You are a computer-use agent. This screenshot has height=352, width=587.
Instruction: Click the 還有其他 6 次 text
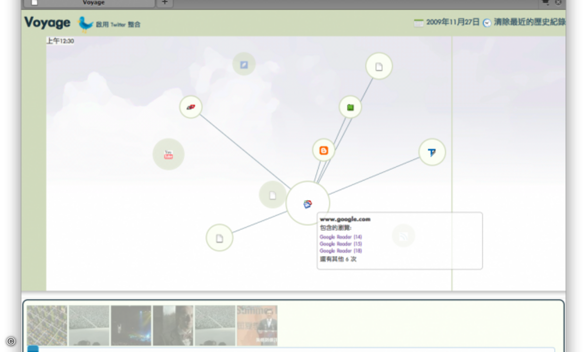[x=338, y=259]
